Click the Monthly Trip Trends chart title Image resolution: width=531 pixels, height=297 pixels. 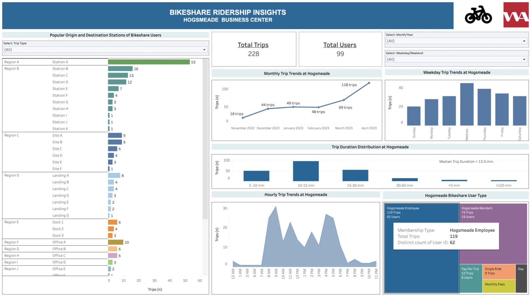(x=297, y=74)
